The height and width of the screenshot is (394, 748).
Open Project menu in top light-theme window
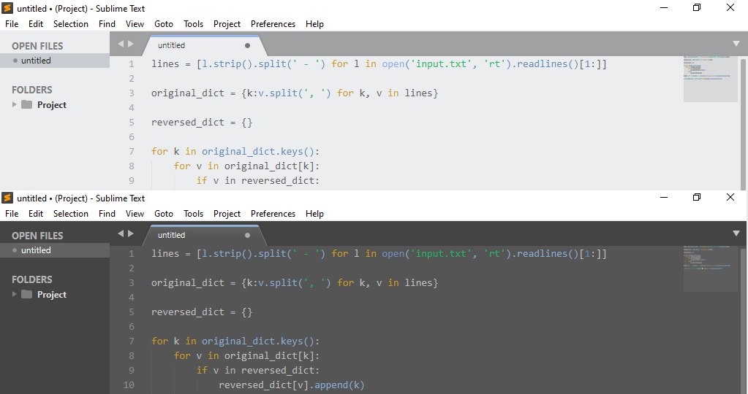pyautogui.click(x=227, y=24)
